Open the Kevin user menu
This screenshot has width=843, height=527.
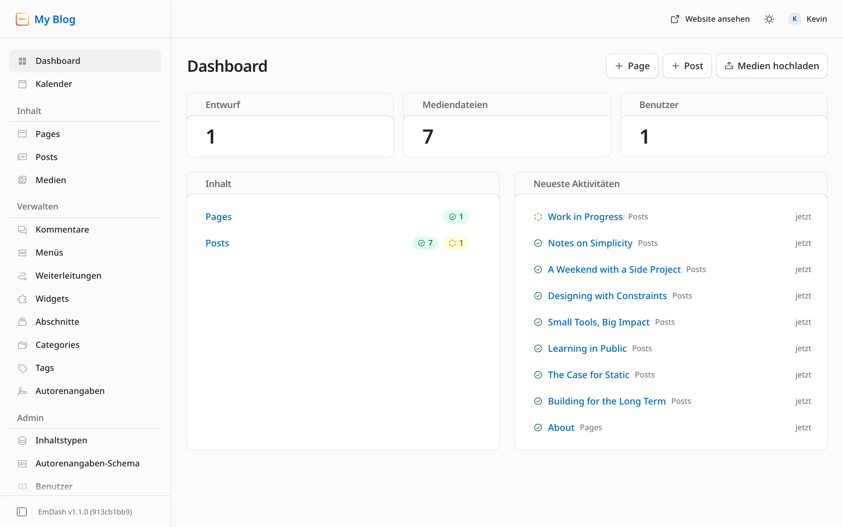807,19
